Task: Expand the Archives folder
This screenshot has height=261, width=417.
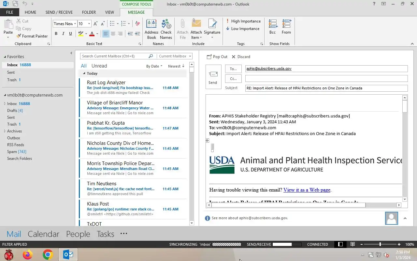Action: [x=5, y=131]
